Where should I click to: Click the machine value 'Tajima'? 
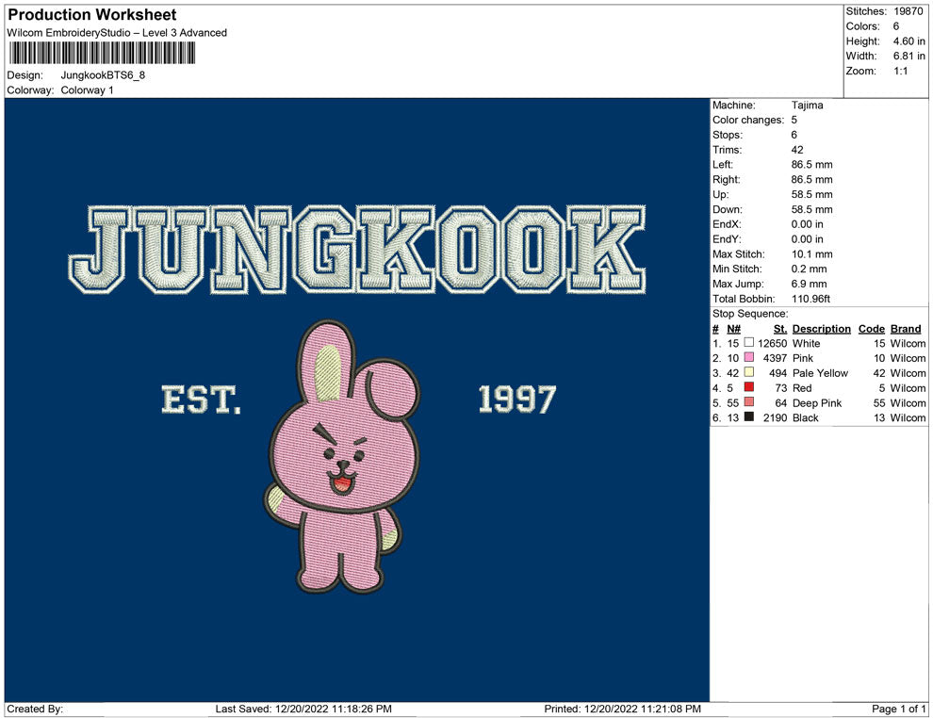pyautogui.click(x=808, y=106)
